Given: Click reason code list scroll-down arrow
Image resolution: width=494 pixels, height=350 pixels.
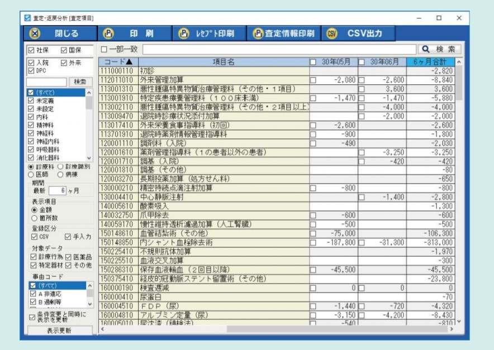Looking at the screenshot, I should click(90, 304).
